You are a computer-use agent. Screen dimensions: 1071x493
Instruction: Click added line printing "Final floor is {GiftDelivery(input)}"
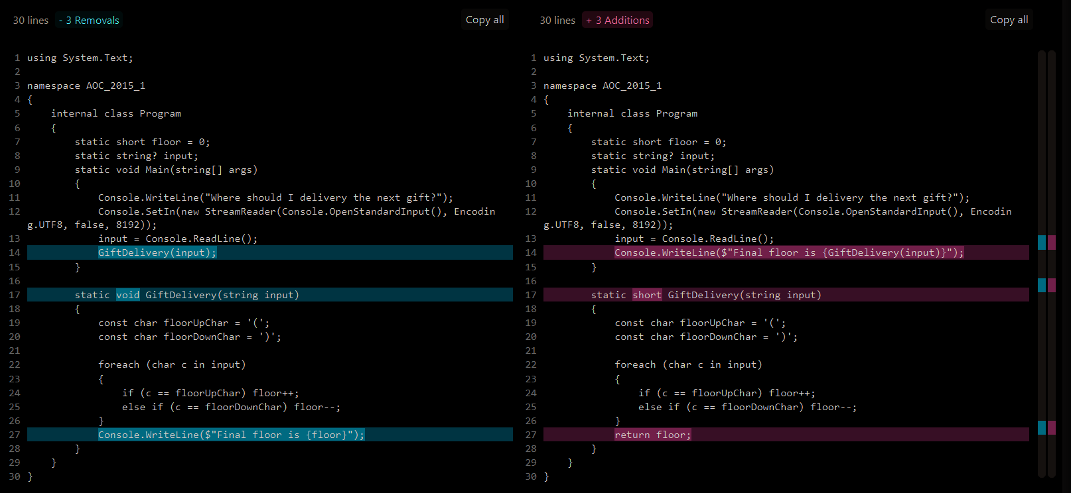pyautogui.click(x=786, y=252)
